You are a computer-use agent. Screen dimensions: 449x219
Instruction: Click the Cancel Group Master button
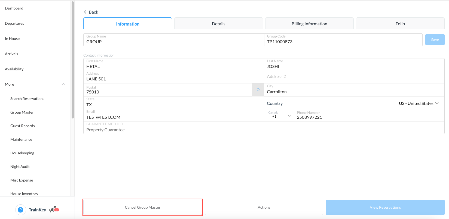[x=142, y=207]
